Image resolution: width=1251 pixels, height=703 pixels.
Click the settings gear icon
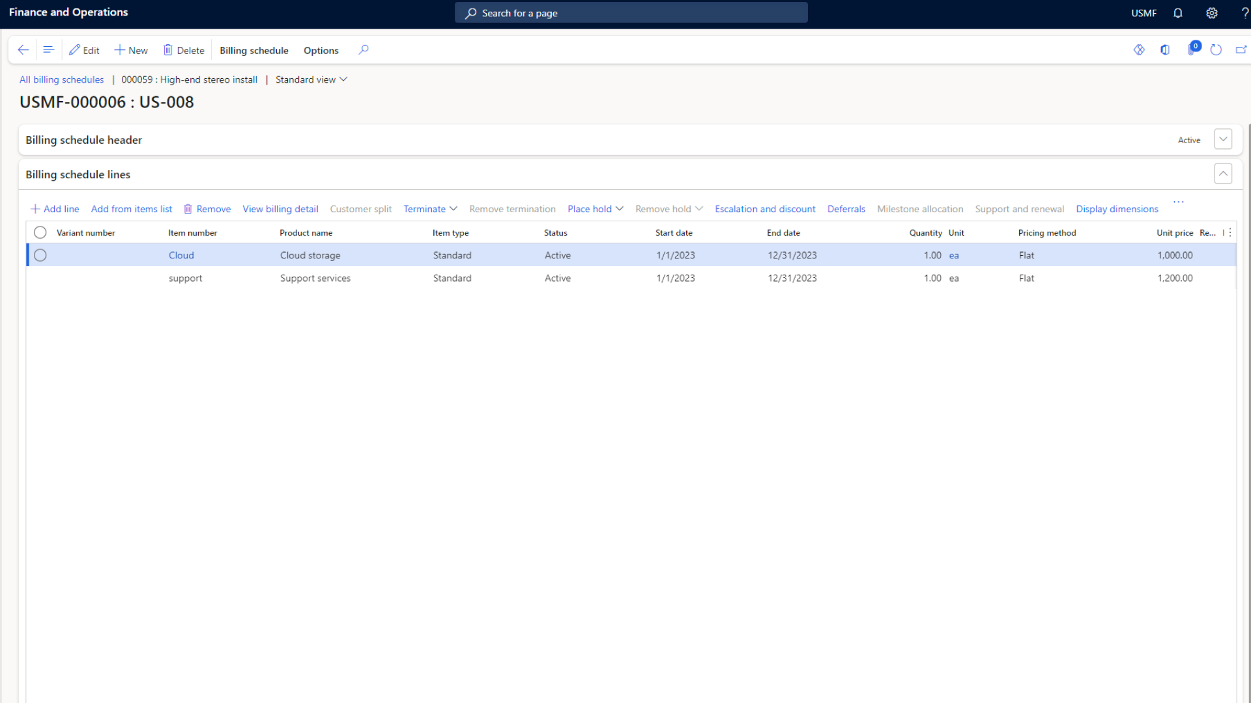coord(1213,13)
